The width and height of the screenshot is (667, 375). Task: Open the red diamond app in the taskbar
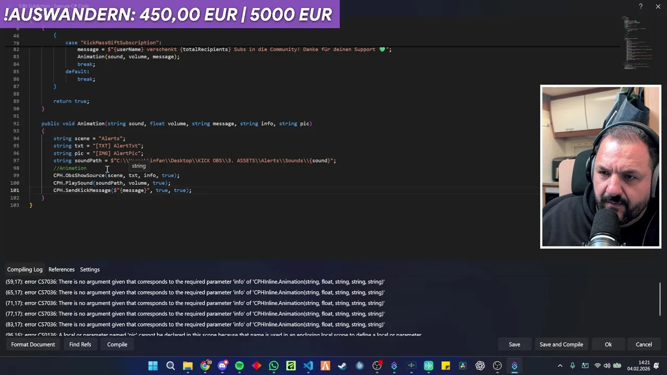(256, 366)
